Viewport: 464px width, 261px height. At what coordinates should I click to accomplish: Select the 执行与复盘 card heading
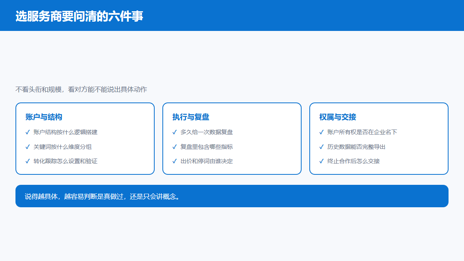pos(191,117)
